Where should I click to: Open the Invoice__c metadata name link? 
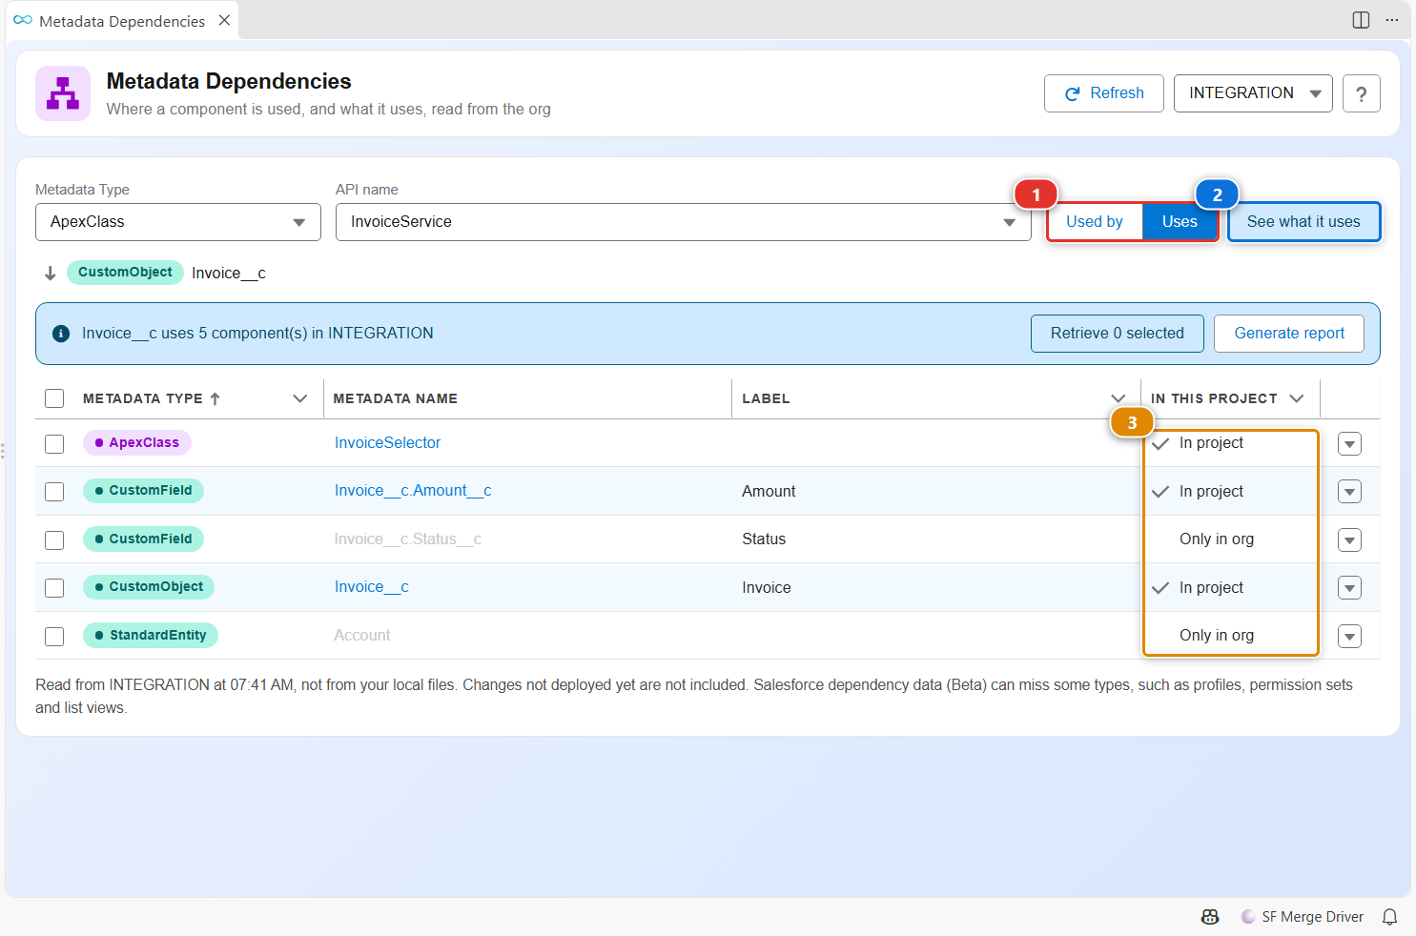(x=372, y=587)
